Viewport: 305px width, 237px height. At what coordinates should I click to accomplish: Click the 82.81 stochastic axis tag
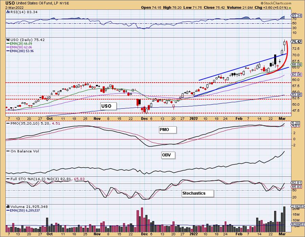297,182
